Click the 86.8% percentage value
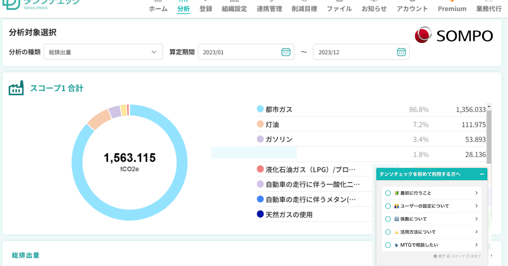The image size is (508, 266). pyautogui.click(x=419, y=109)
